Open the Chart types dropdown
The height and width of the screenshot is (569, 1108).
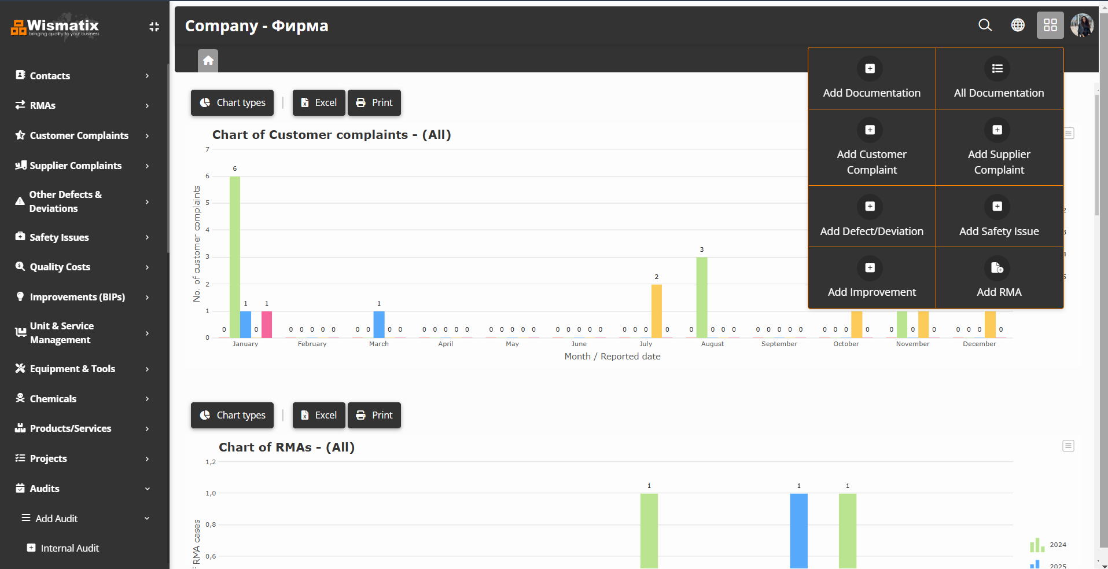coord(231,102)
